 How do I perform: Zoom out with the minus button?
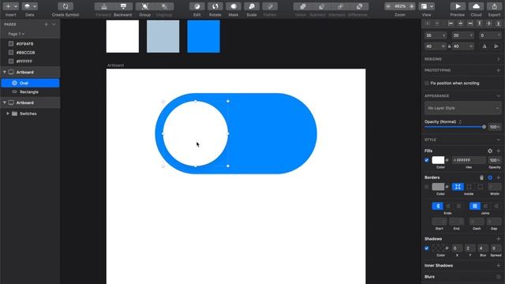coord(388,6)
